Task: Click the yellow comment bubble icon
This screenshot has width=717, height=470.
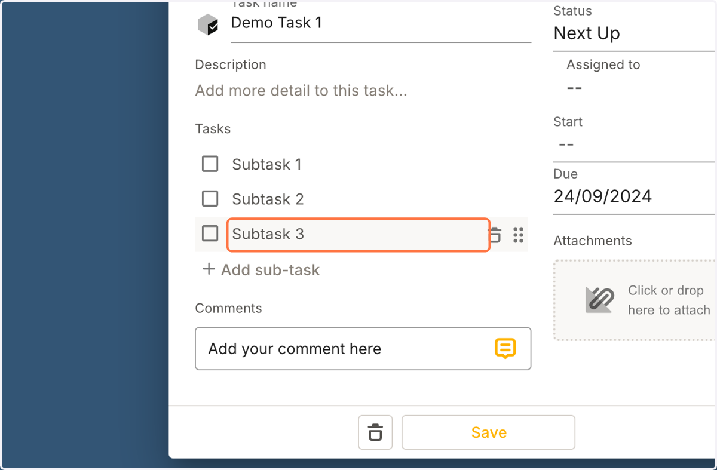Action: [505, 348]
